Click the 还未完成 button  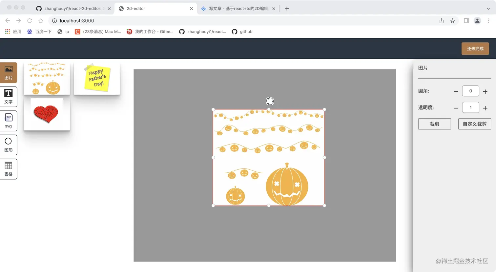point(475,49)
